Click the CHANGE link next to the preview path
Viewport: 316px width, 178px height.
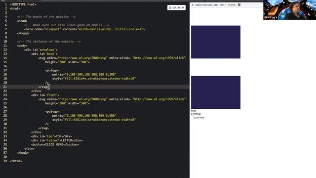pos(232,5)
